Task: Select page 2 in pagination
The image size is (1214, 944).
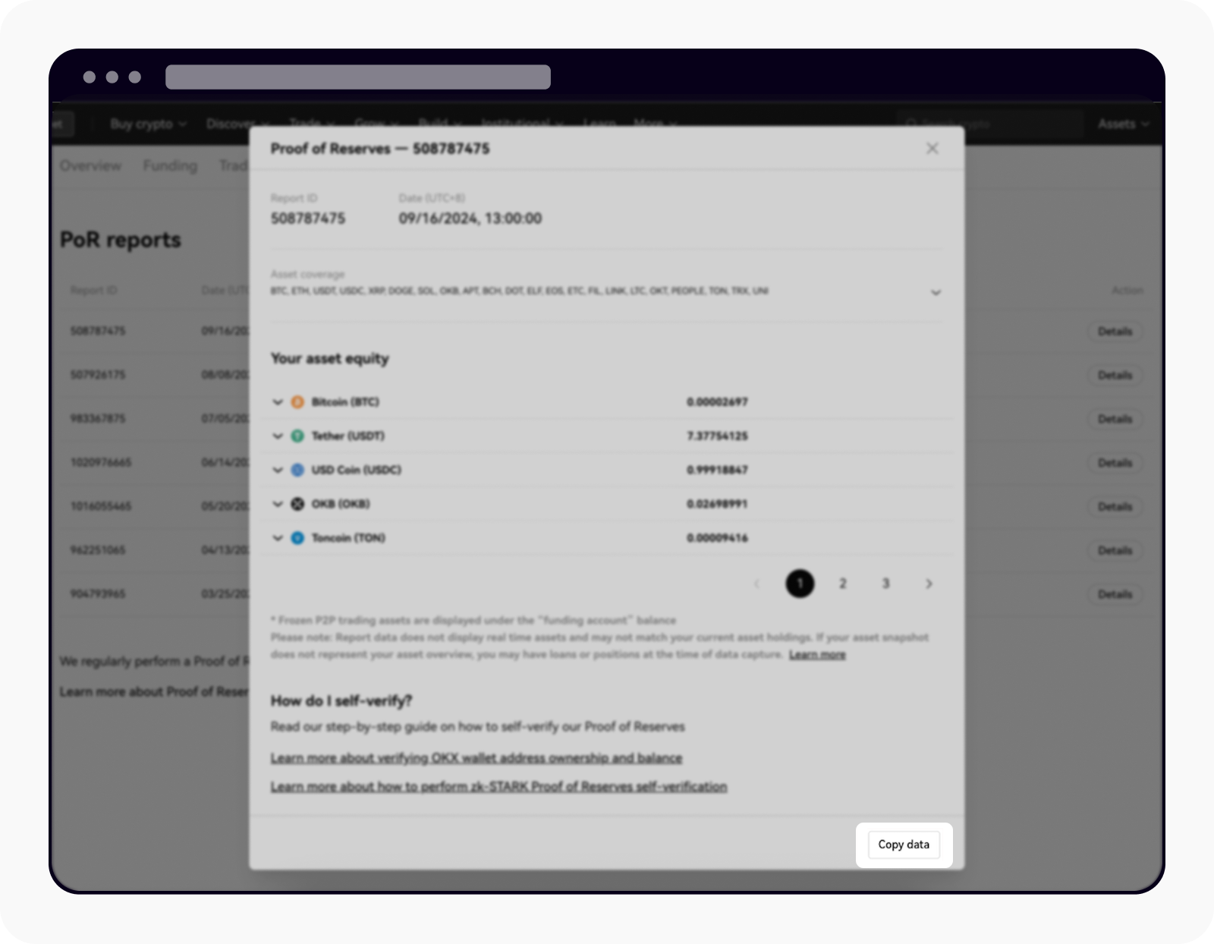Action: point(842,584)
